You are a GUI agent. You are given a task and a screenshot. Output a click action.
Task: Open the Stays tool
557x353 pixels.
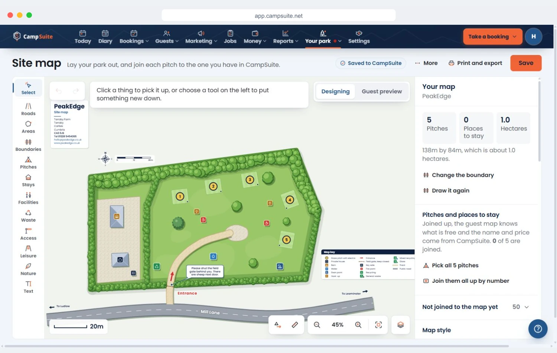tap(28, 181)
